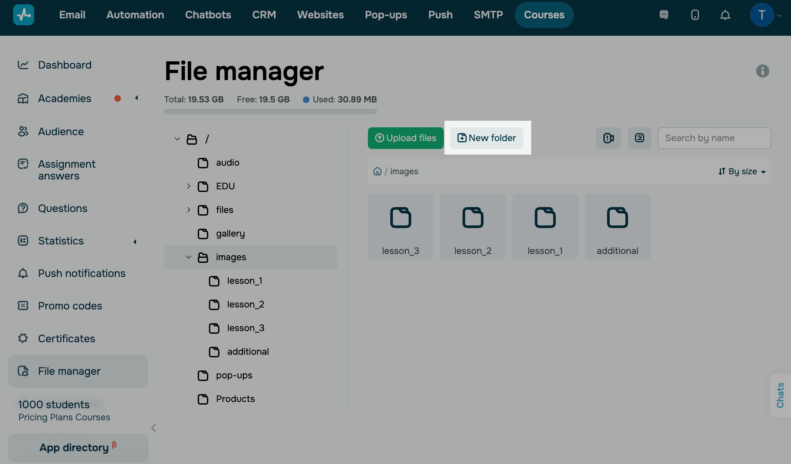This screenshot has height=464, width=791.
Task: Open the notifications bell in top bar
Action: pos(725,15)
